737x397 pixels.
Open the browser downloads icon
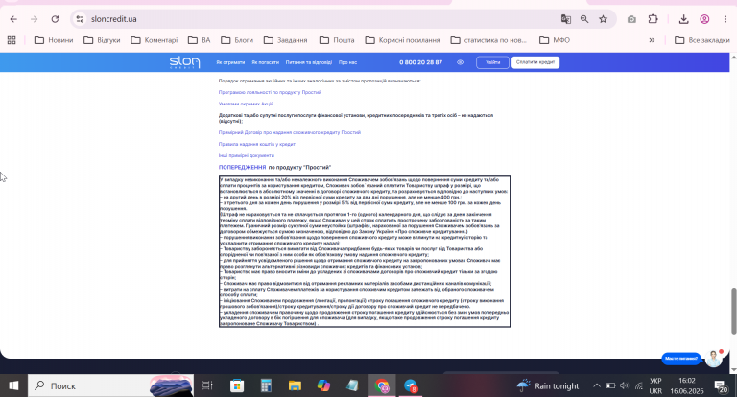click(x=683, y=19)
